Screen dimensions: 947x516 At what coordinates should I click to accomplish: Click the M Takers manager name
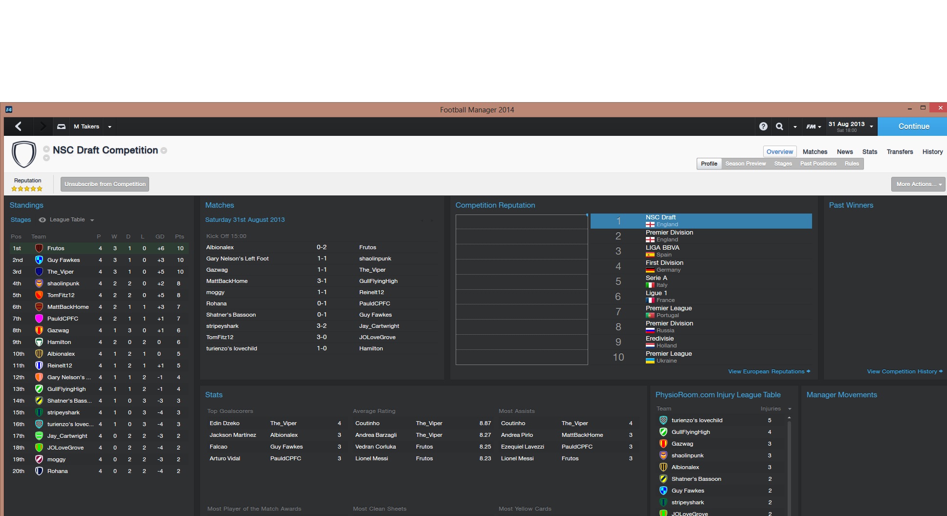[87, 127]
